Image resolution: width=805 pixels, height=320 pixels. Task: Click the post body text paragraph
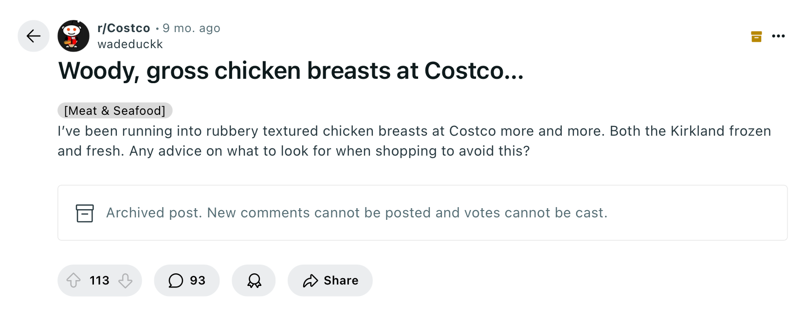(x=414, y=141)
